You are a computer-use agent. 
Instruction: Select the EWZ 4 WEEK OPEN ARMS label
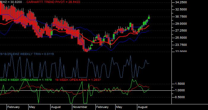(26, 80)
